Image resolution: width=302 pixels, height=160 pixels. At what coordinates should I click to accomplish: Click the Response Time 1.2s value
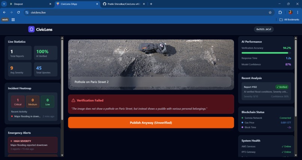(x=289, y=58)
